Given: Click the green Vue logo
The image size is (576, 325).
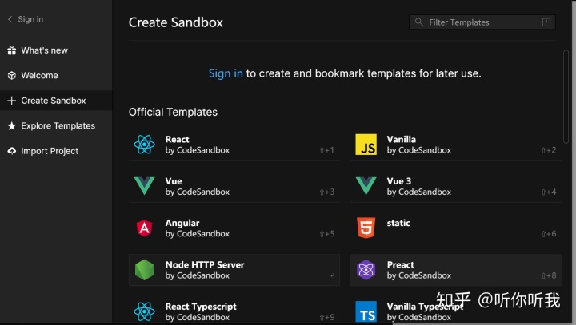Looking at the screenshot, I should 144,185.
